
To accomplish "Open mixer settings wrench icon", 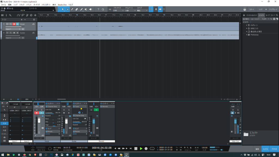I will (4, 110).
